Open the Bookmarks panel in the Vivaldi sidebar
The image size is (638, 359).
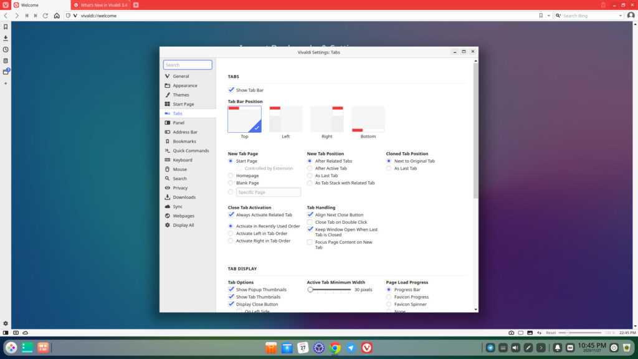click(5, 27)
